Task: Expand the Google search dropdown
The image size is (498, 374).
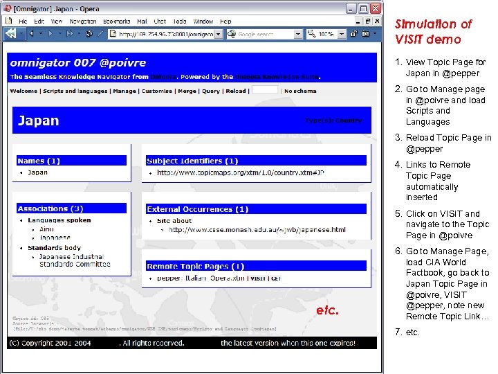Action: [298, 34]
